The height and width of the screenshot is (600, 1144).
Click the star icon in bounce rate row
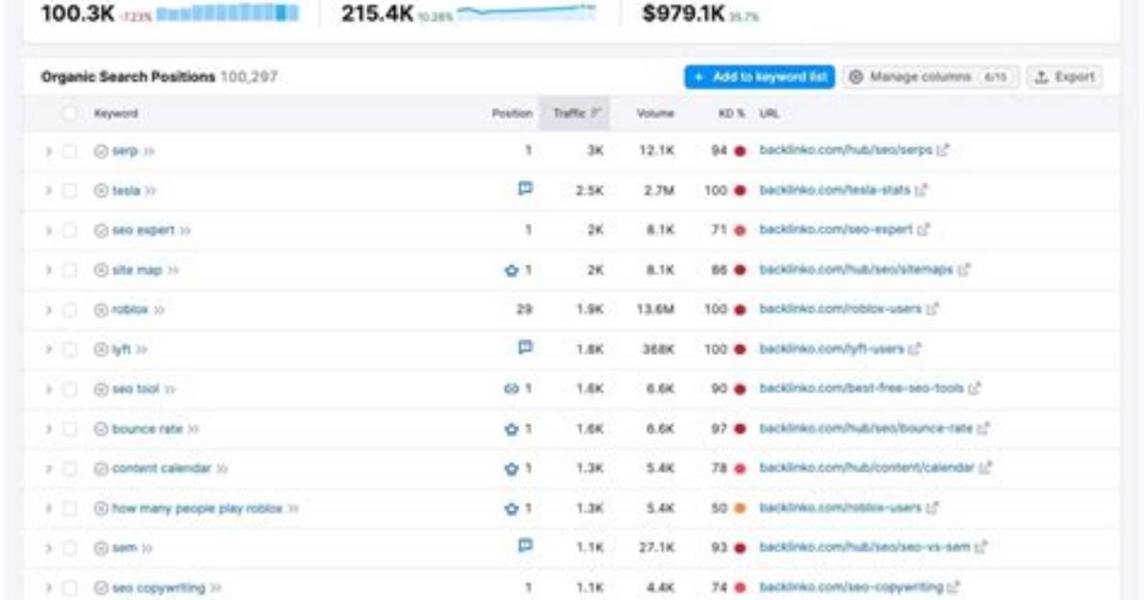[x=512, y=429]
